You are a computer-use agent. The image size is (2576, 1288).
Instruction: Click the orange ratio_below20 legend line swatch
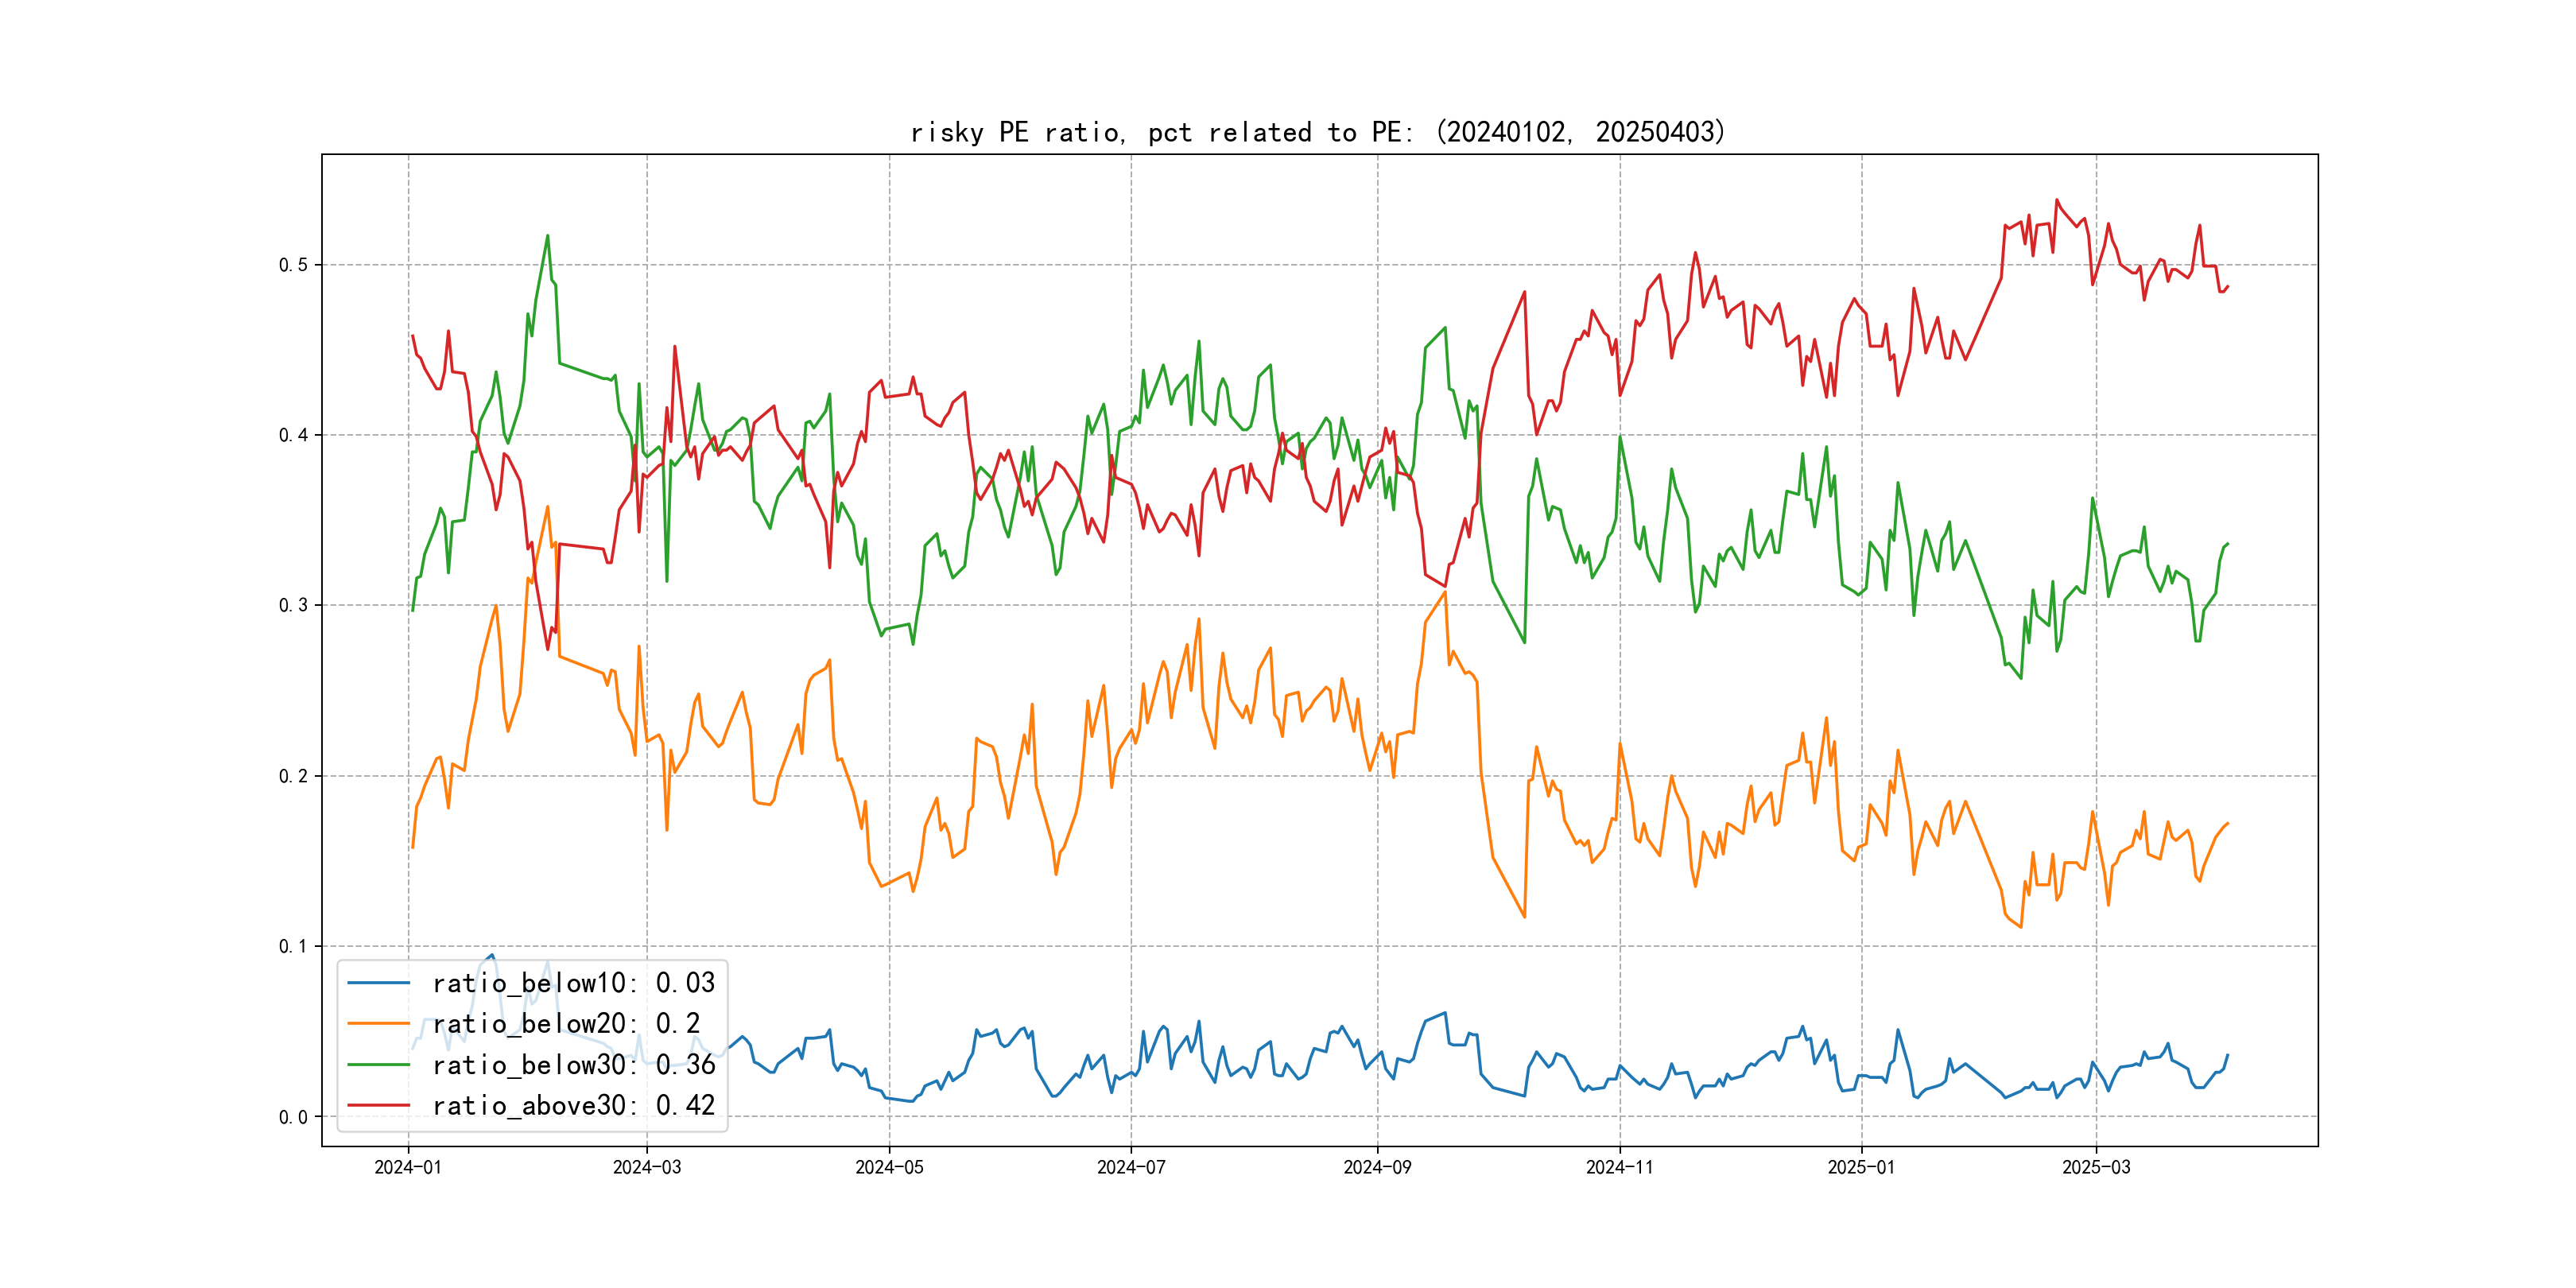coord(378,1024)
